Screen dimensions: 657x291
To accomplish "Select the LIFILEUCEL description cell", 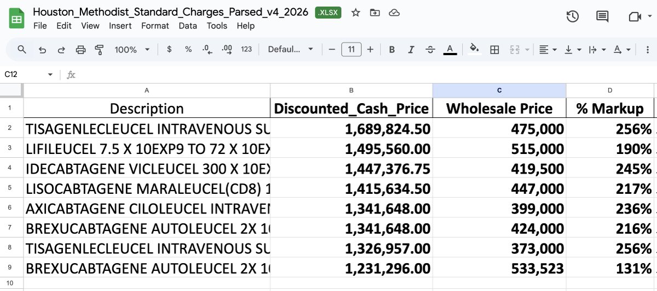I will click(x=147, y=149).
